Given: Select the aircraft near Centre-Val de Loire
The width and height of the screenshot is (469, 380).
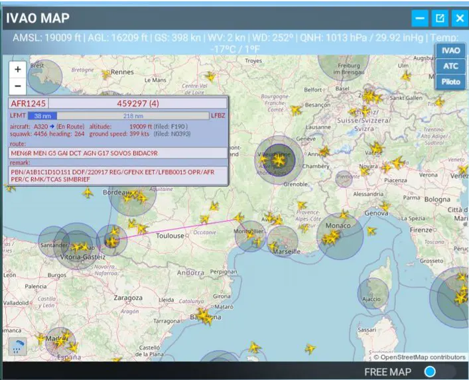Looking at the screenshot, I should (210, 77).
